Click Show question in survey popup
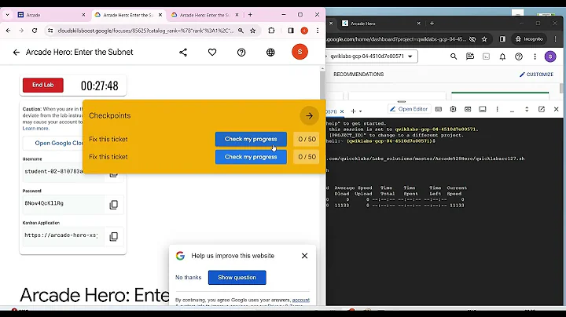The width and height of the screenshot is (566, 317). tap(237, 278)
